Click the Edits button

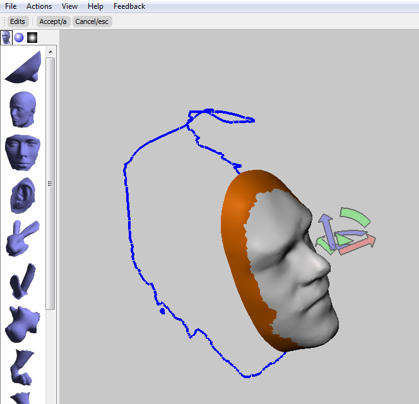click(x=18, y=21)
